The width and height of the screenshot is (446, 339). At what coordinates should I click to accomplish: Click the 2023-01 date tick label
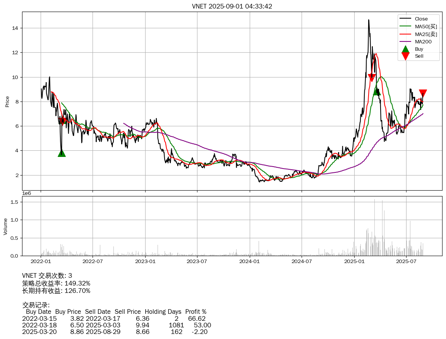point(145,261)
